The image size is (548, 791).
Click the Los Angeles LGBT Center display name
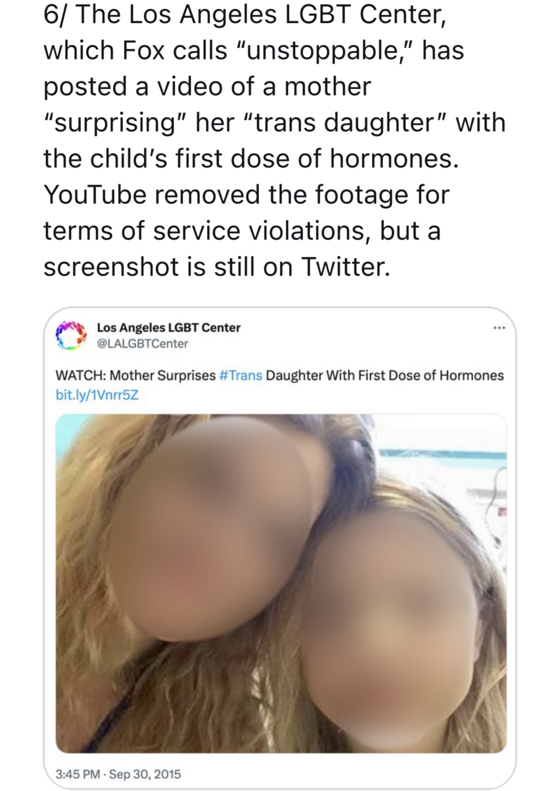tap(168, 327)
